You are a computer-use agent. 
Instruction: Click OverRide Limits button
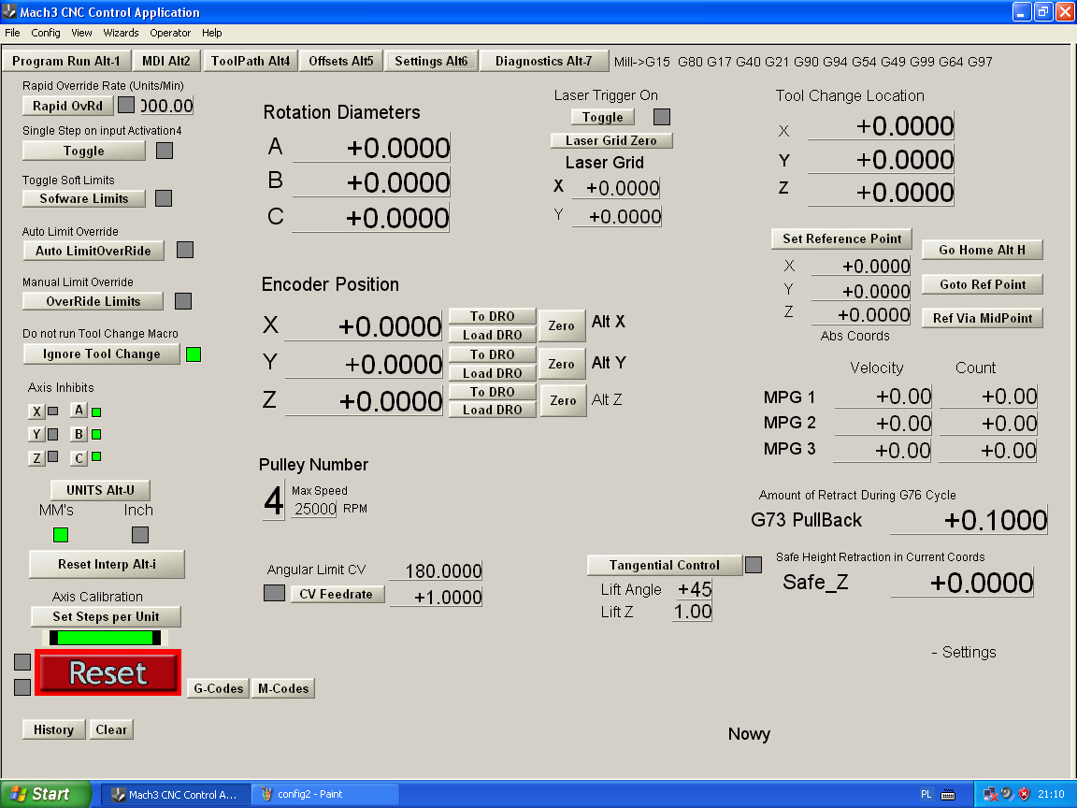pyautogui.click(x=93, y=302)
